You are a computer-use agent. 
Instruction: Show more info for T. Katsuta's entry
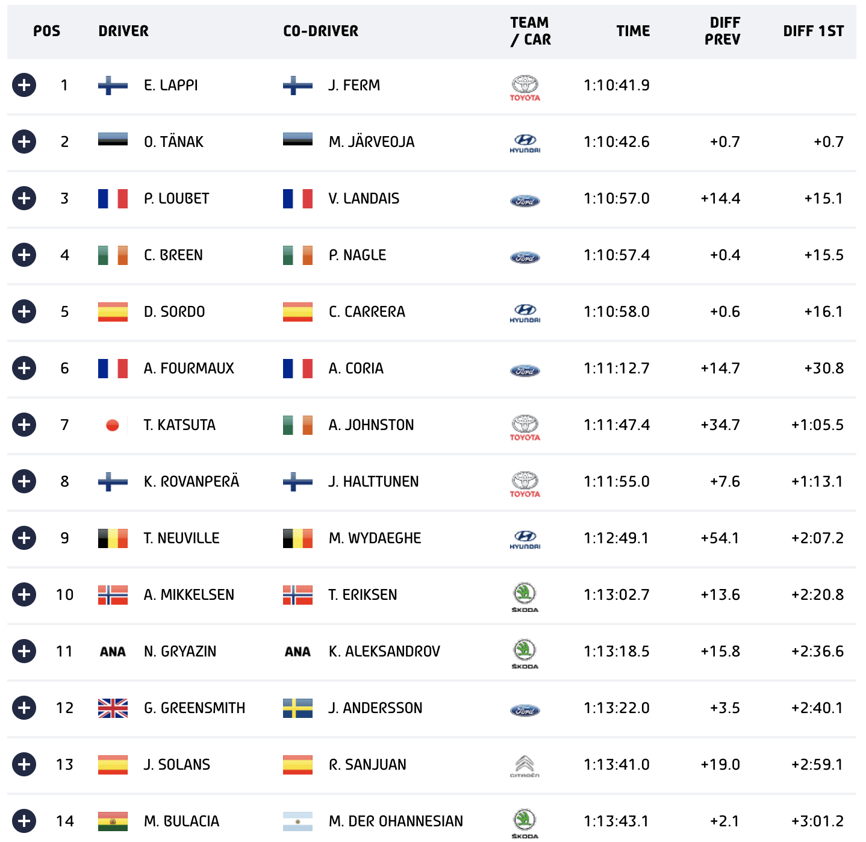pyautogui.click(x=24, y=425)
